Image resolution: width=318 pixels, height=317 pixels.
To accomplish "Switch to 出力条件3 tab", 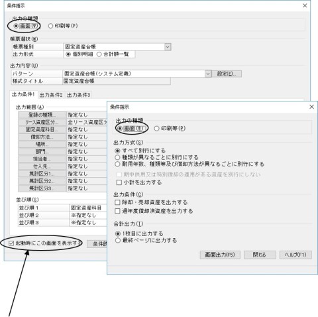I will (78, 95).
